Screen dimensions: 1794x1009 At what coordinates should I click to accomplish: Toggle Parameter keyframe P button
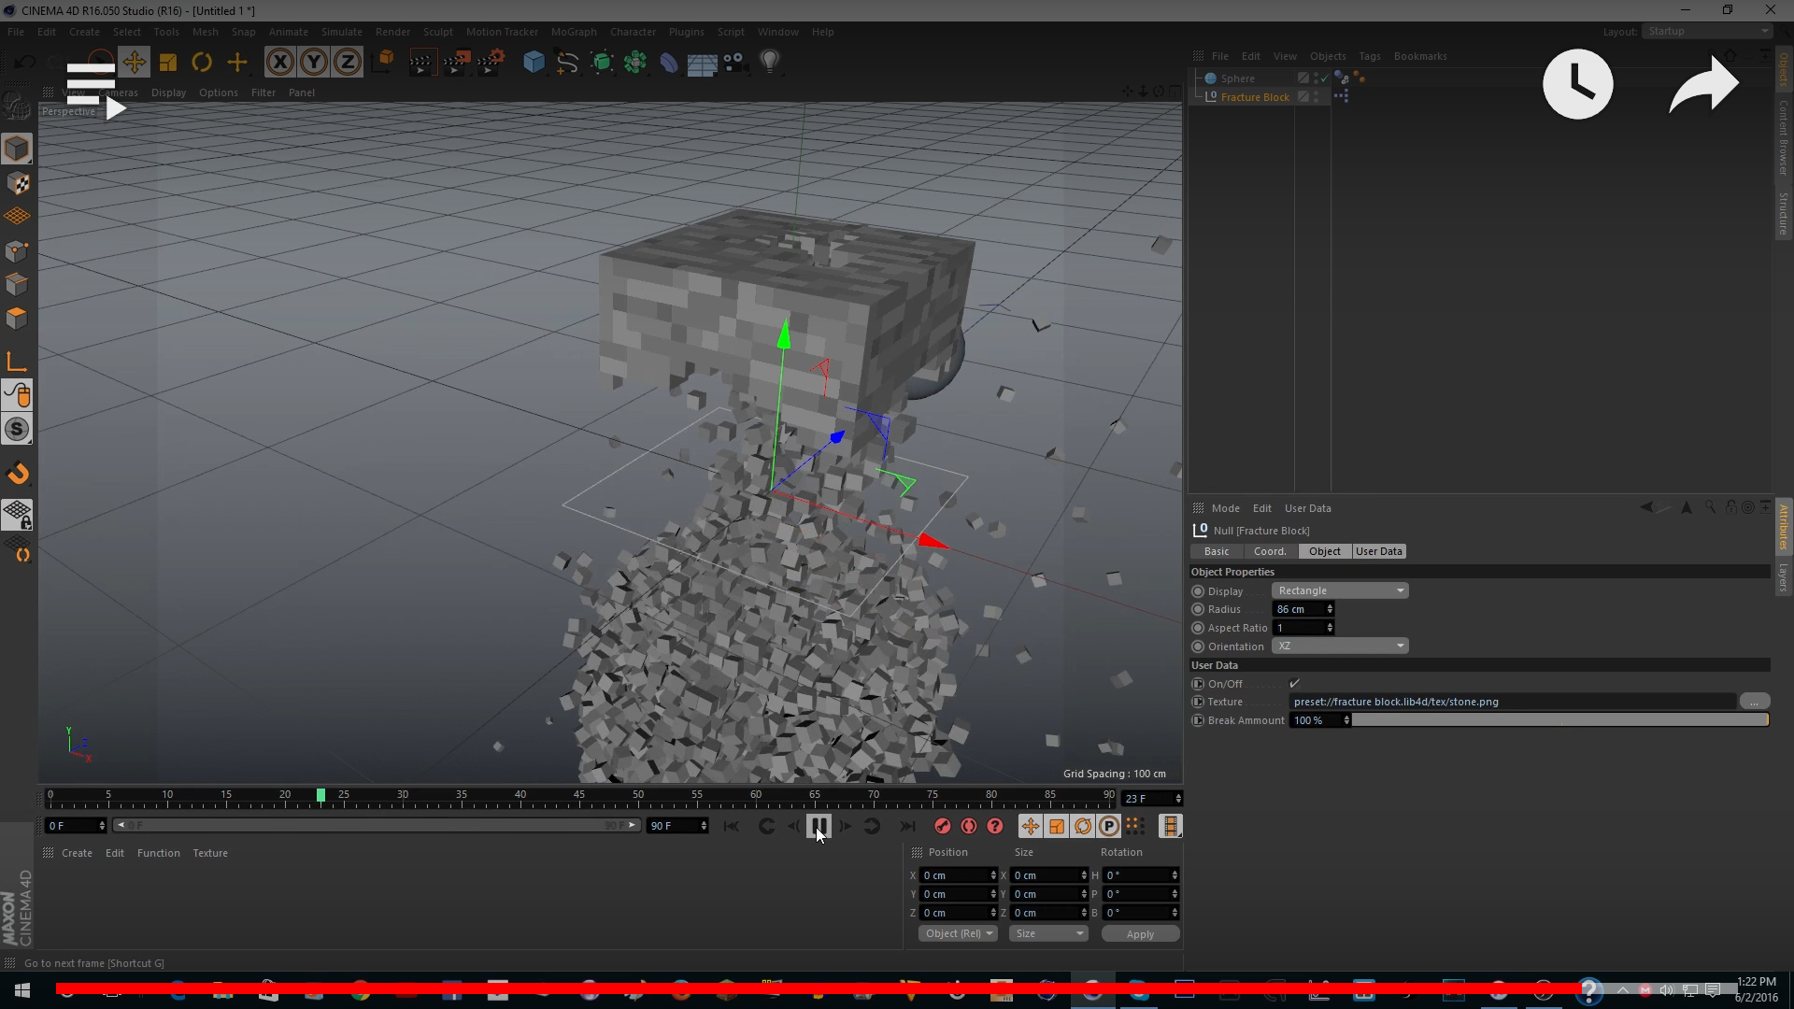[x=1109, y=826]
